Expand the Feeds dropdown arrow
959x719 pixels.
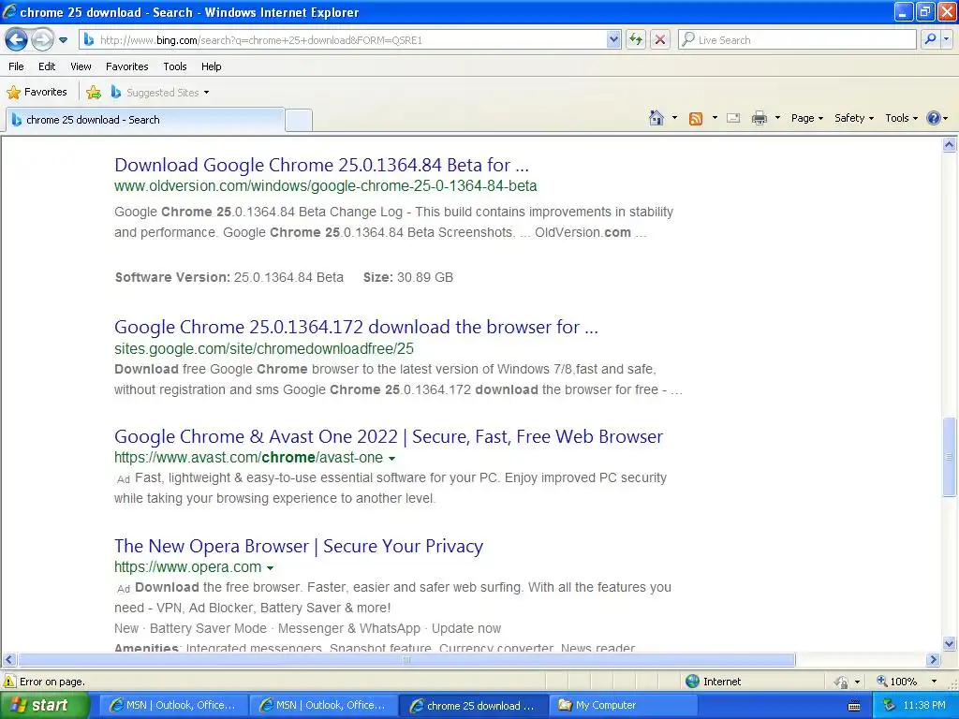[x=715, y=118]
